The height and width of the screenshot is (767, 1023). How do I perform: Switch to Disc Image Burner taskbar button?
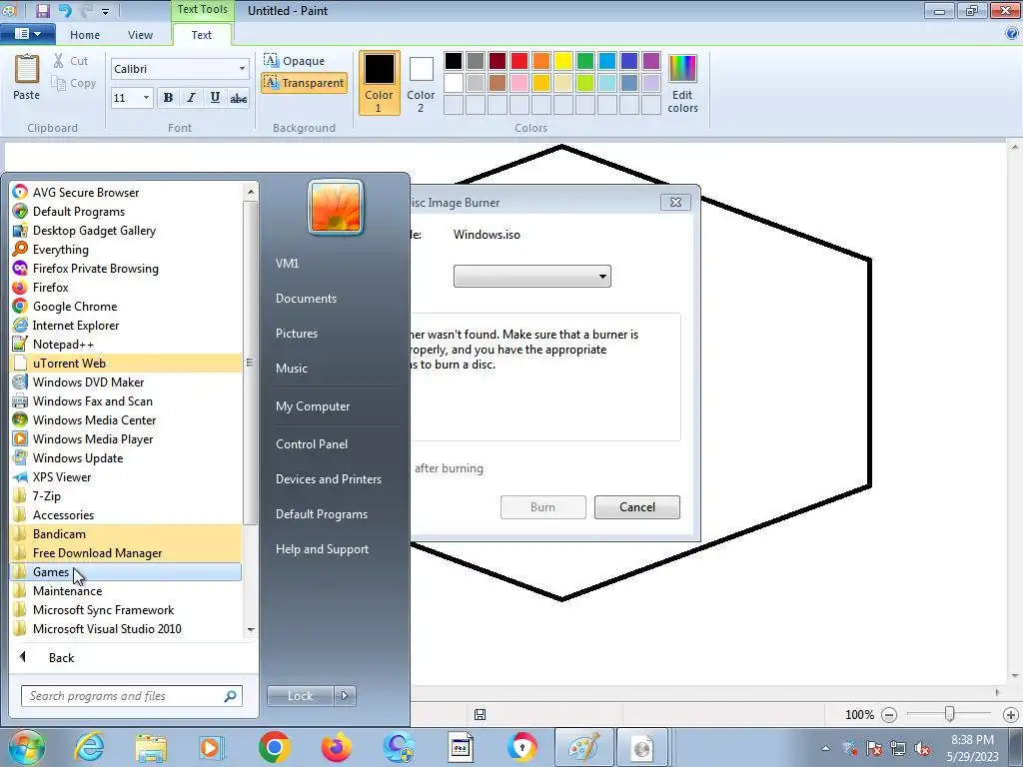tap(642, 747)
